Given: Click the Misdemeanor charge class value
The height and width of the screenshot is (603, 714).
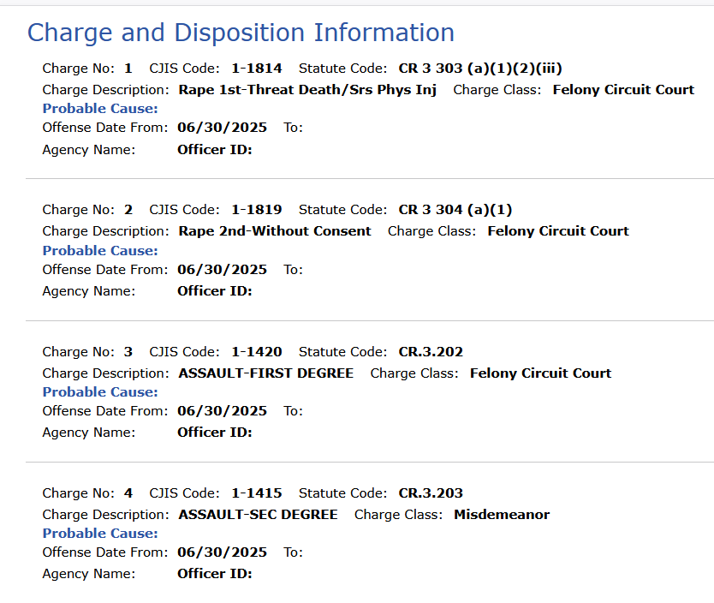Looking at the screenshot, I should click(x=502, y=514).
